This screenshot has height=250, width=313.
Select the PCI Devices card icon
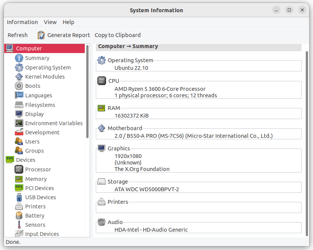pos(19,188)
